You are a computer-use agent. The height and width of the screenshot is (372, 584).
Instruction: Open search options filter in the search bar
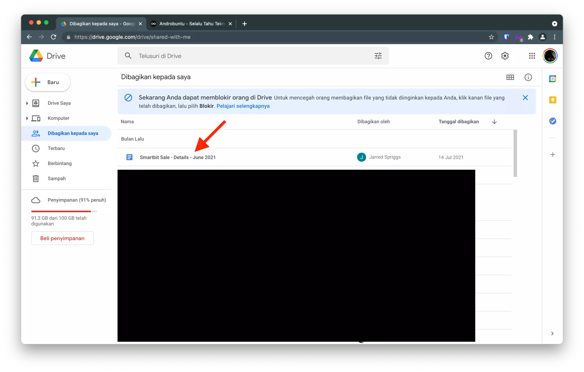378,56
